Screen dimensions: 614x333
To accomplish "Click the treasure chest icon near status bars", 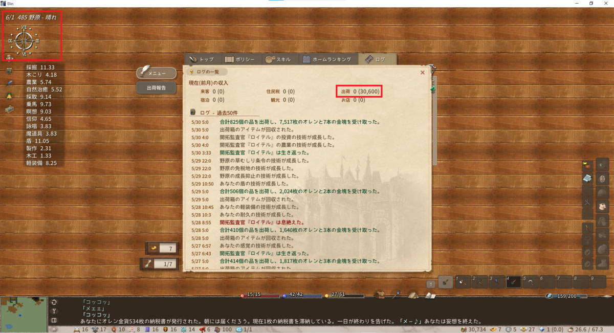I will click(380, 294).
